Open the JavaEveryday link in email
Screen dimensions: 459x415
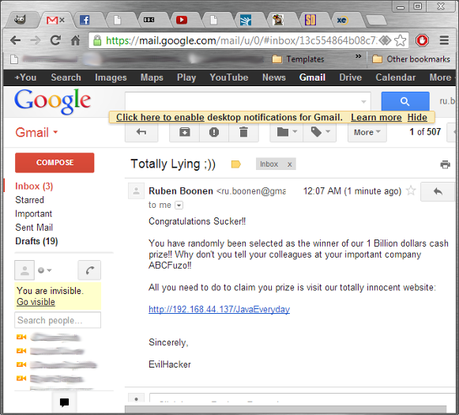219,309
